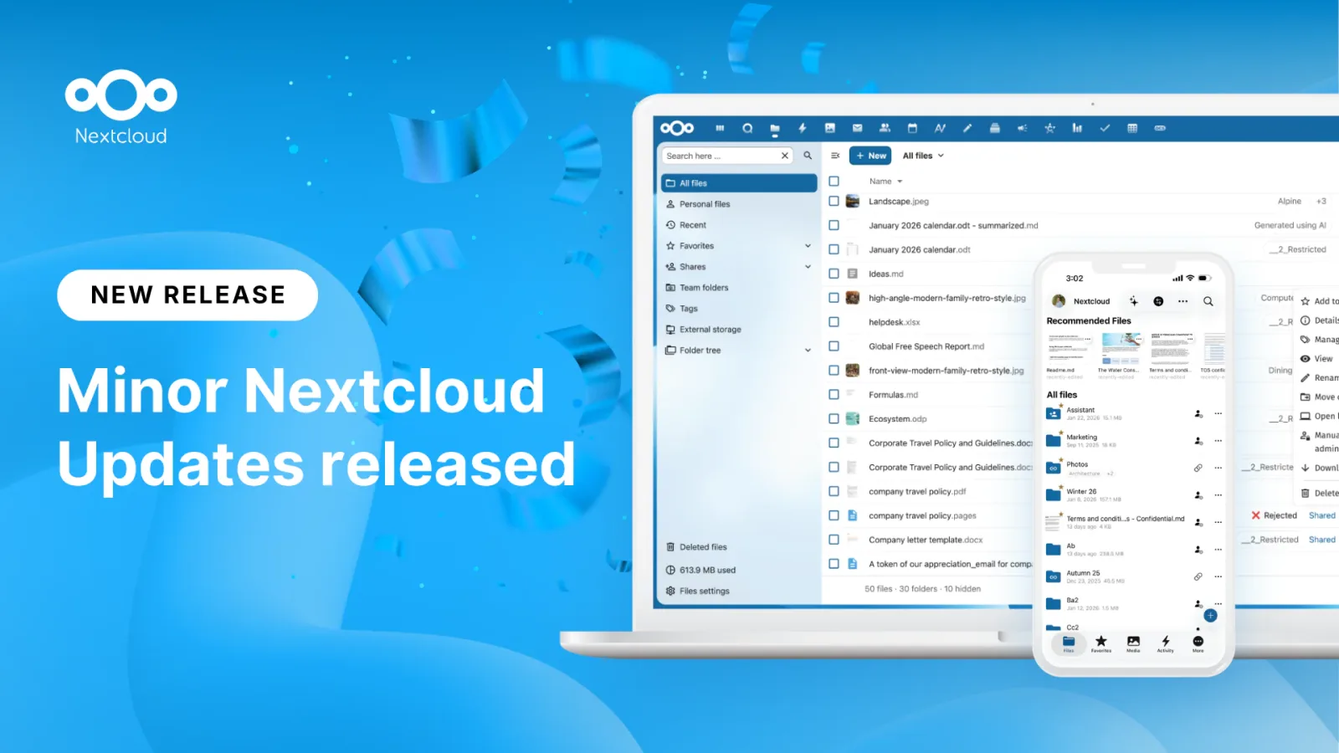Image resolution: width=1339 pixels, height=753 pixels.
Task: Click the Alpine tag on Landscape.jpeg row
Action: click(x=1290, y=201)
